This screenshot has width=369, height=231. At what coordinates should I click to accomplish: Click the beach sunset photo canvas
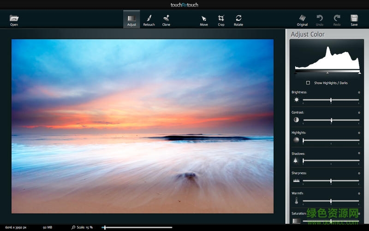tap(142, 126)
